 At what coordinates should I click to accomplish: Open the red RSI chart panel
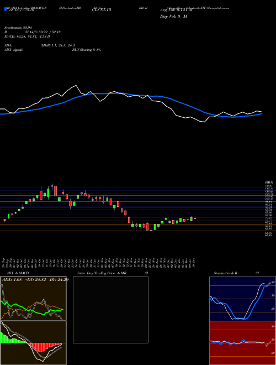coord(242,343)
